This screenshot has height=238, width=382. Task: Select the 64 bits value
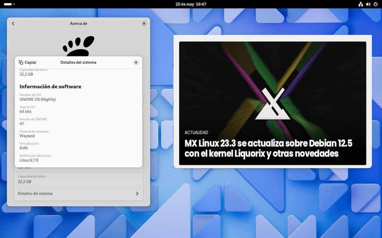[x=26, y=112]
